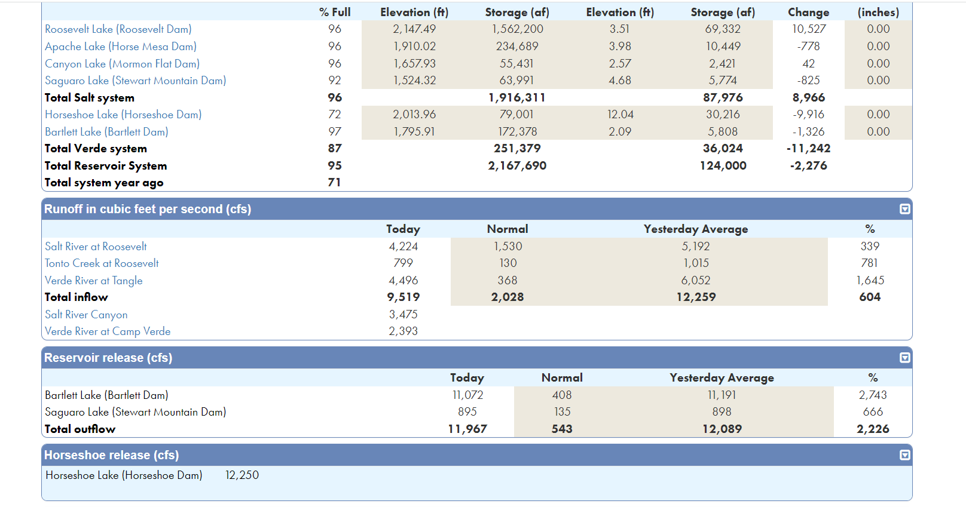Image resolution: width=966 pixels, height=507 pixels.
Task: Collapse the Reservoir release (cfs) panel
Action: pos(904,358)
